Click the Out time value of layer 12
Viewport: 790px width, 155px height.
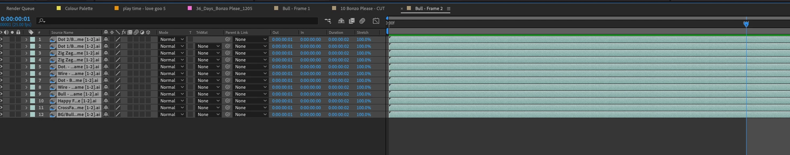tap(282, 114)
